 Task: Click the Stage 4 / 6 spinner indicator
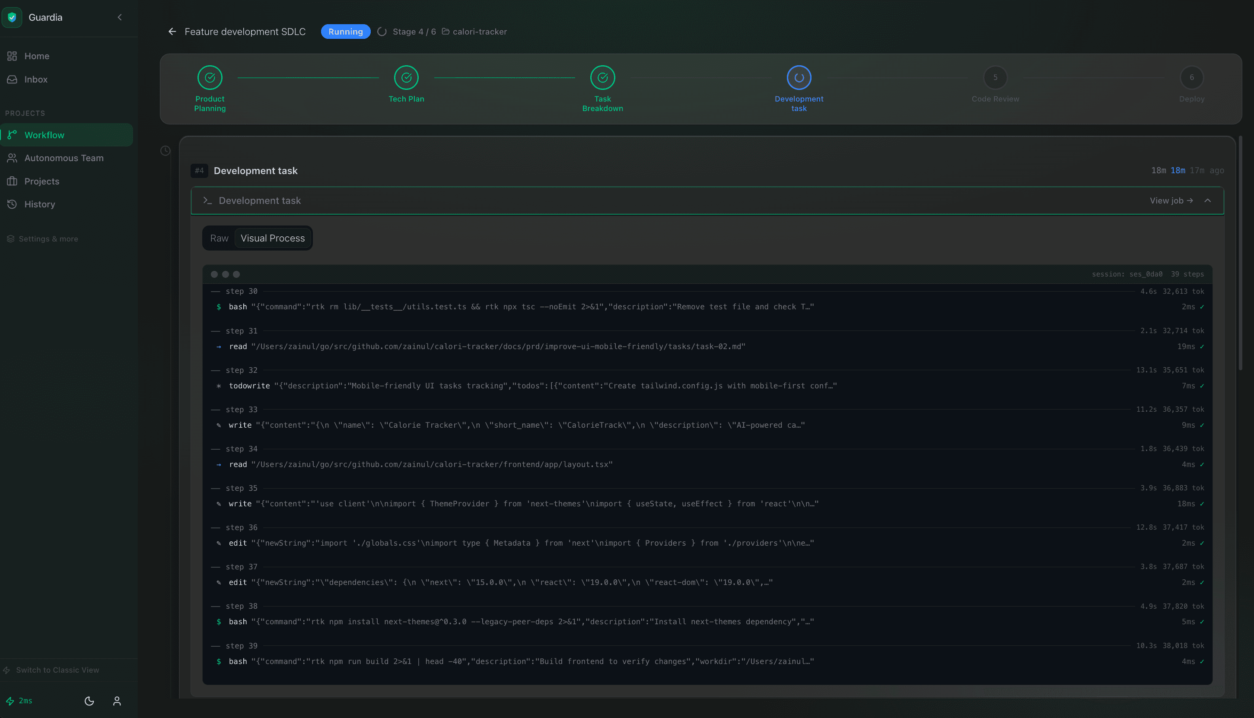coord(382,32)
